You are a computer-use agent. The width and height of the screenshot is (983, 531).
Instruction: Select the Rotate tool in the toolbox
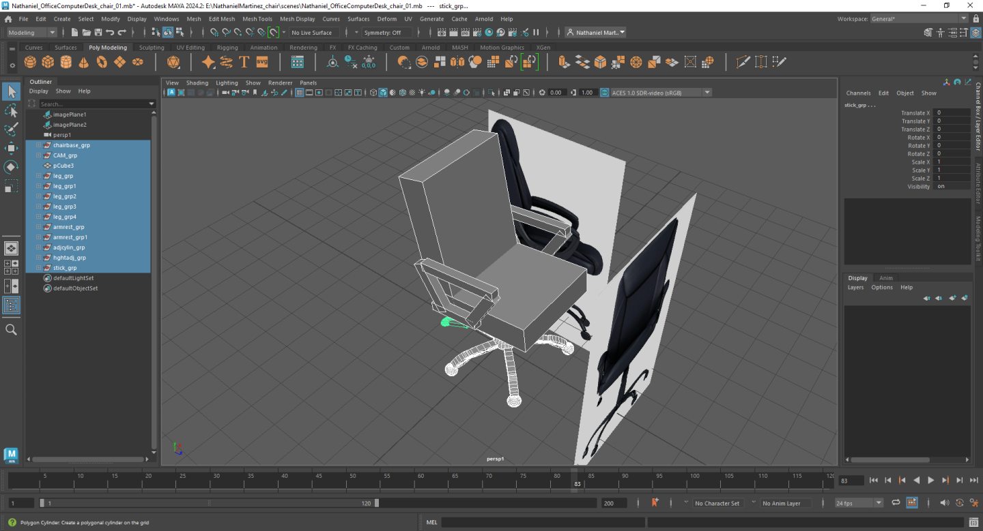11,167
